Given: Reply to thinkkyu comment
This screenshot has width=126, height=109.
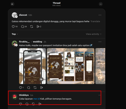Looking at the screenshot, I should click(x=27, y=104).
